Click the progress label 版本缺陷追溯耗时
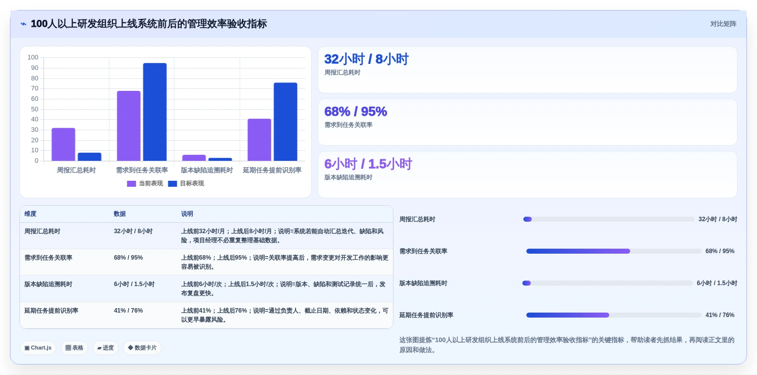757x375 pixels. point(423,283)
